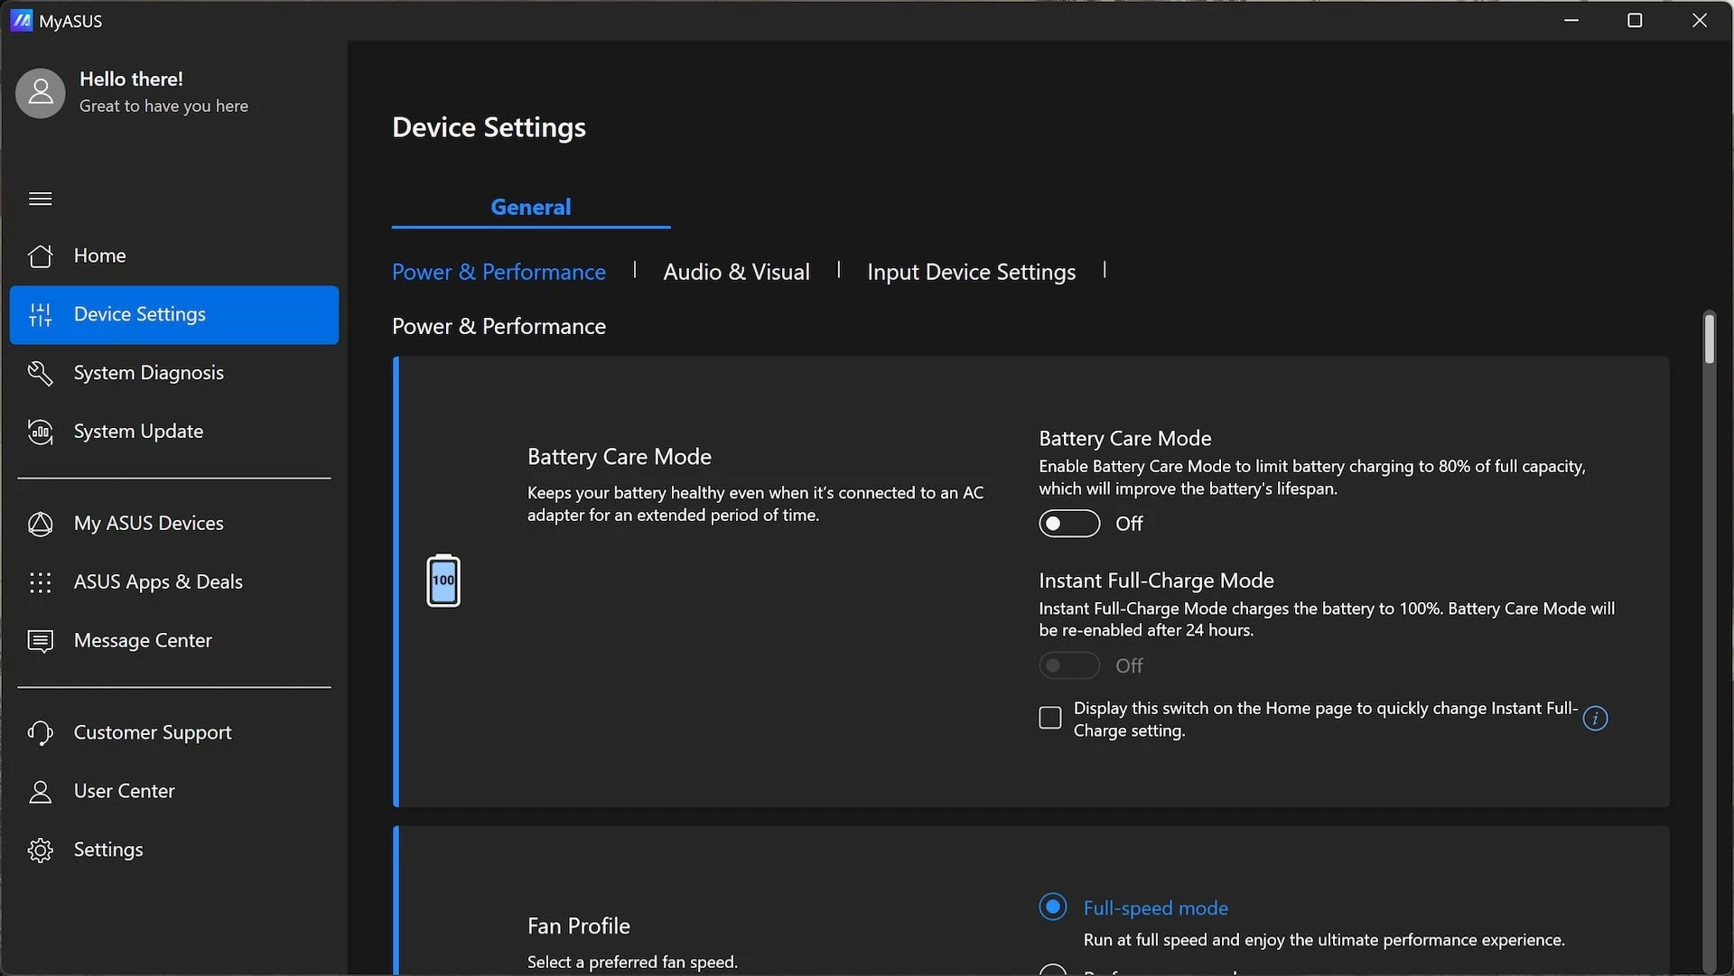
Task: Click the Customer Support headset icon
Action: [x=40, y=733]
